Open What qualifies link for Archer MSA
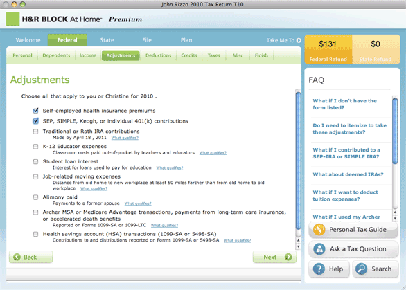Screen dimensions: 406x290 coord(164,226)
